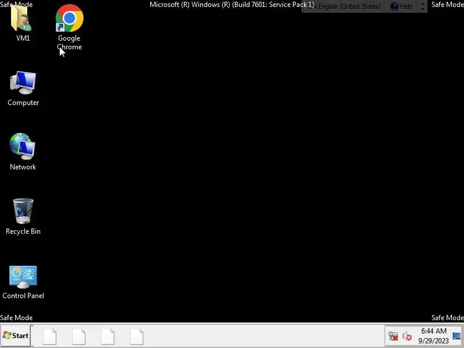Select the Computer desktop icon

coord(23,83)
